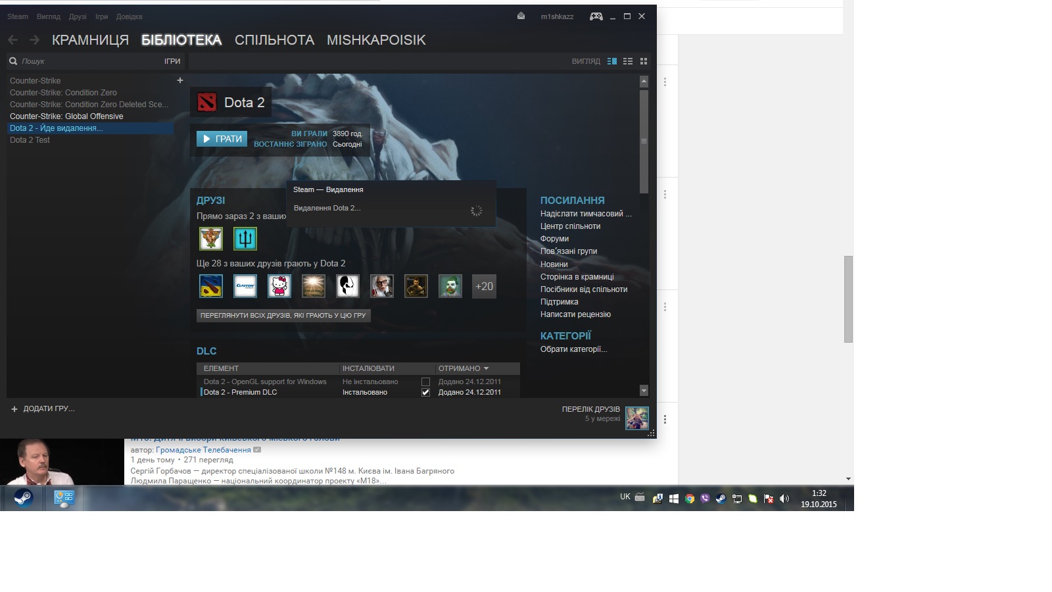
Task: Click the Dota 2 red logo icon
Action: pos(207,103)
